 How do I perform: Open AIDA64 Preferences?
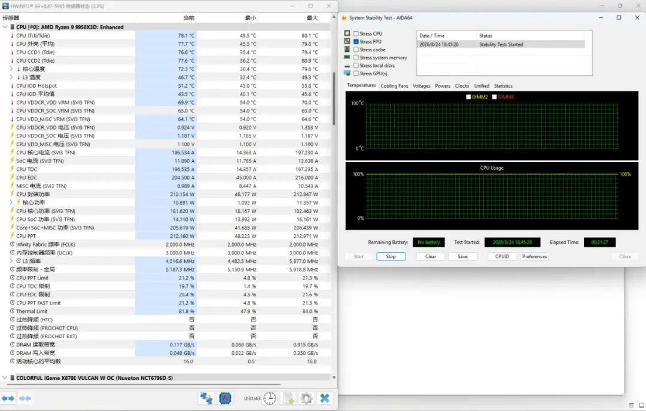534,256
